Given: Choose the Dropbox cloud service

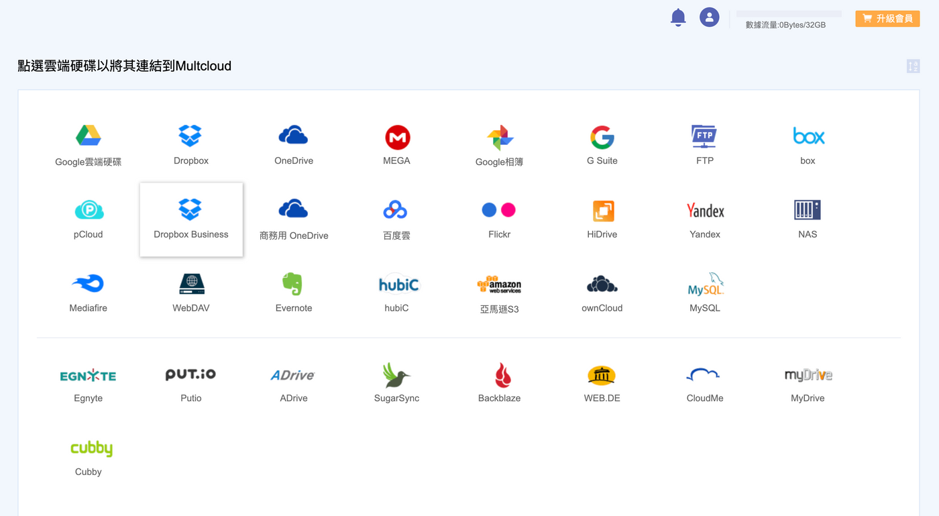Looking at the screenshot, I should (x=190, y=136).
